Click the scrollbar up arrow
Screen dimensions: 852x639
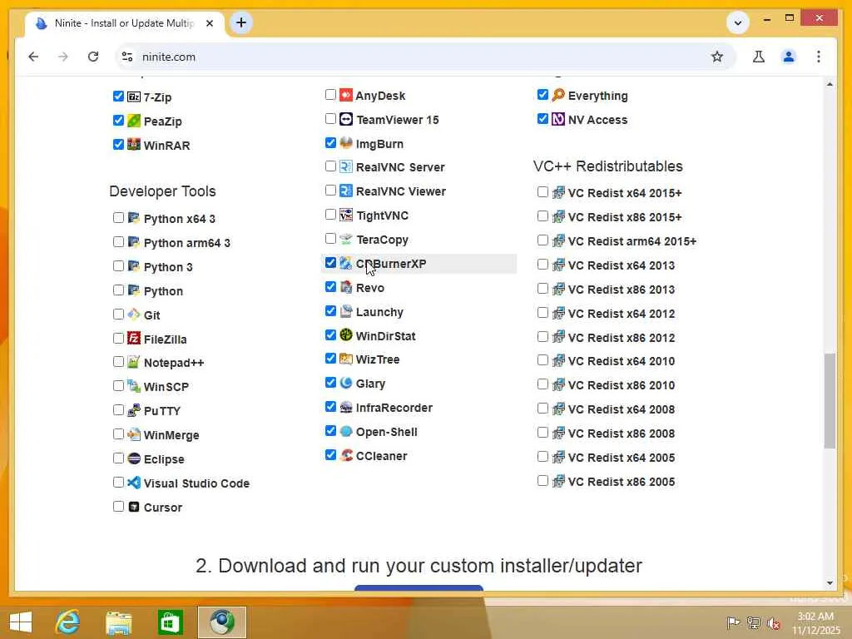pyautogui.click(x=830, y=84)
